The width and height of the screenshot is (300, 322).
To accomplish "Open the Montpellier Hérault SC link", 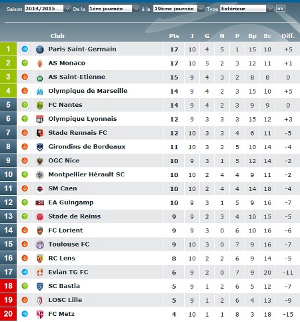I will 87,174.
